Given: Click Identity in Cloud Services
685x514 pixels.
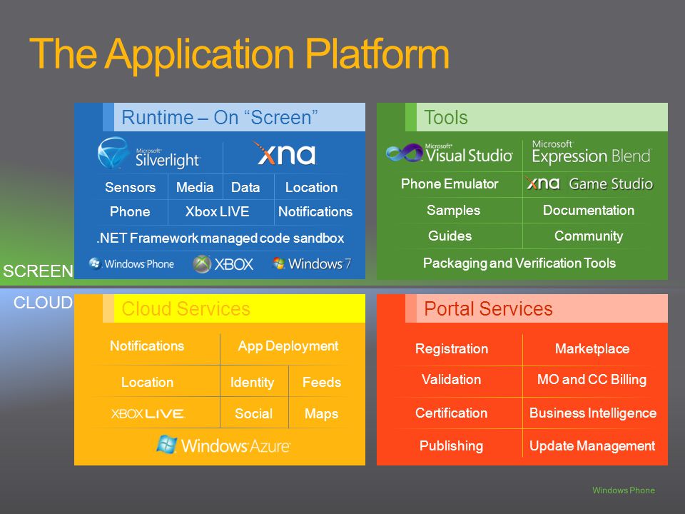Looking at the screenshot, I should [252, 383].
